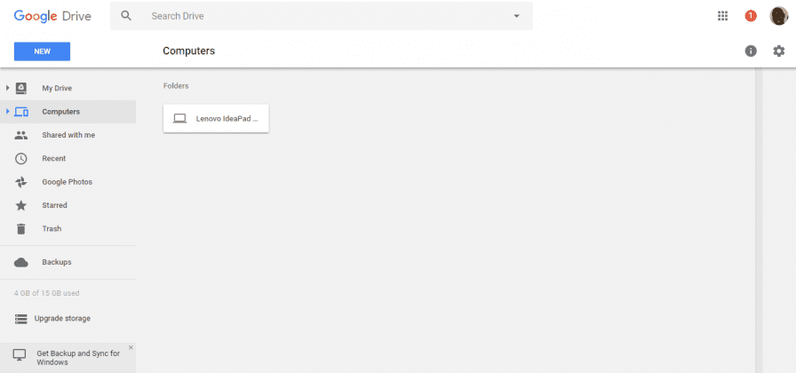The width and height of the screenshot is (796, 373).
Task: Click the Upgrade storage stack icon
Action: (20, 319)
